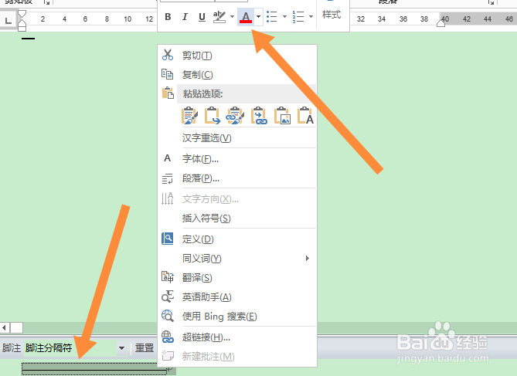Open numbering style dropdown arrow

[x=311, y=16]
